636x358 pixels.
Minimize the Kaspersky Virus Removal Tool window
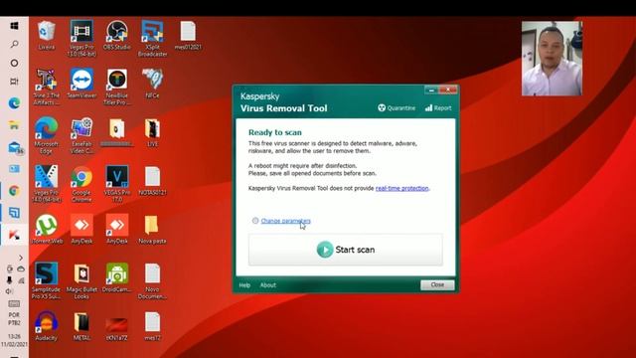tap(431, 89)
